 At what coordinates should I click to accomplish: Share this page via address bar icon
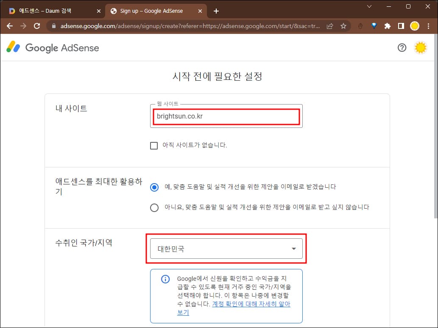(x=330, y=26)
